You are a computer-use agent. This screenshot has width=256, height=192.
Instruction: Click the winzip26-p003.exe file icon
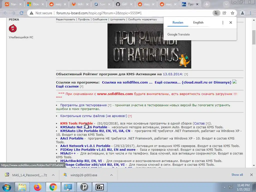pos(65,175)
